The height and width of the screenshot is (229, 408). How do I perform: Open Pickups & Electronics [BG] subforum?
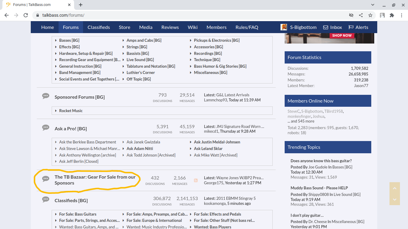click(217, 40)
